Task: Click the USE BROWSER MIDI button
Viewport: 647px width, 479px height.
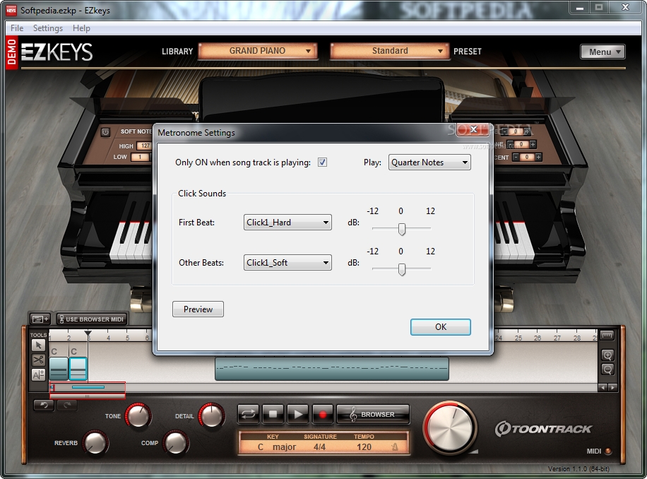Action: tap(92, 319)
